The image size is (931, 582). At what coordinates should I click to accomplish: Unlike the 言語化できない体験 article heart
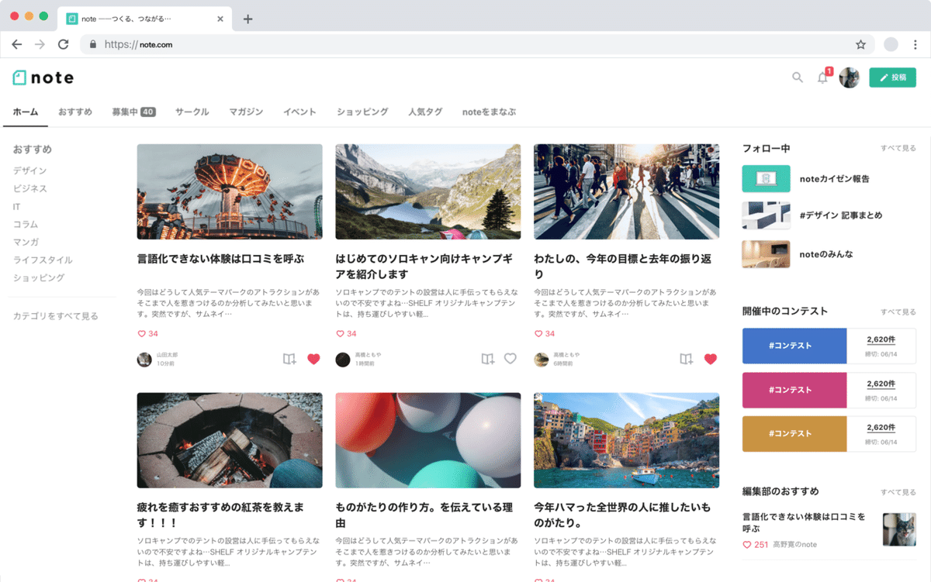coord(313,359)
